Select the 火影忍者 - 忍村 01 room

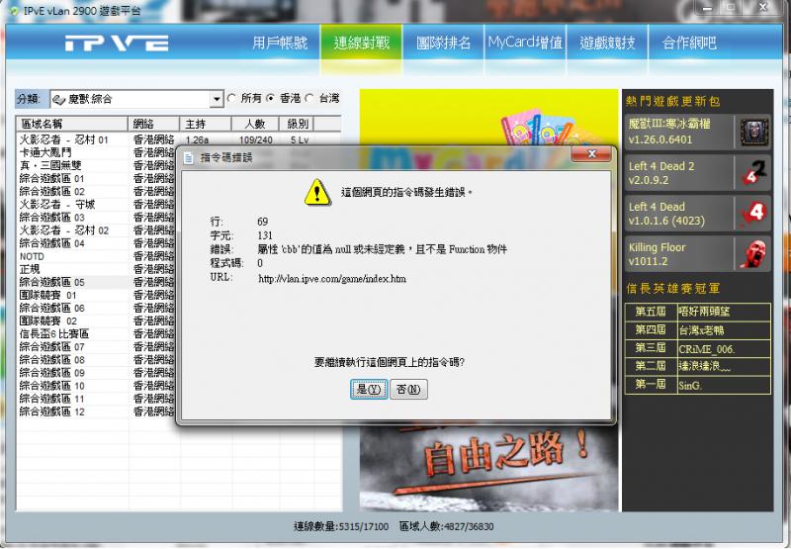(x=179, y=139)
